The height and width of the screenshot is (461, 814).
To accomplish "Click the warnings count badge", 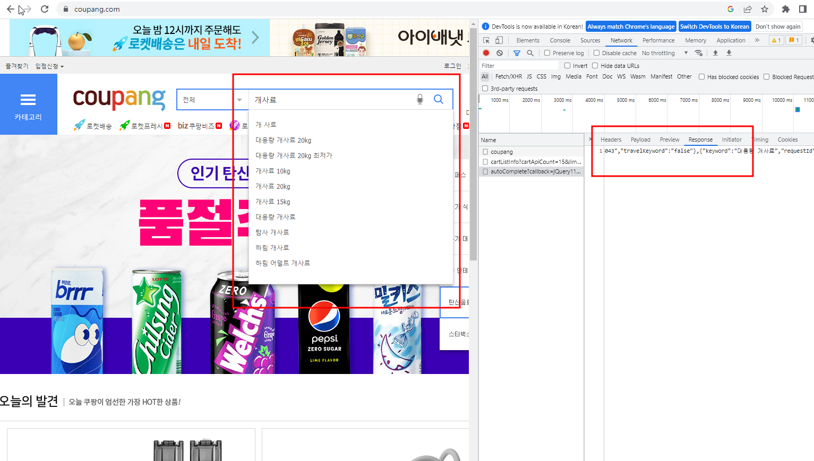I will [x=776, y=40].
